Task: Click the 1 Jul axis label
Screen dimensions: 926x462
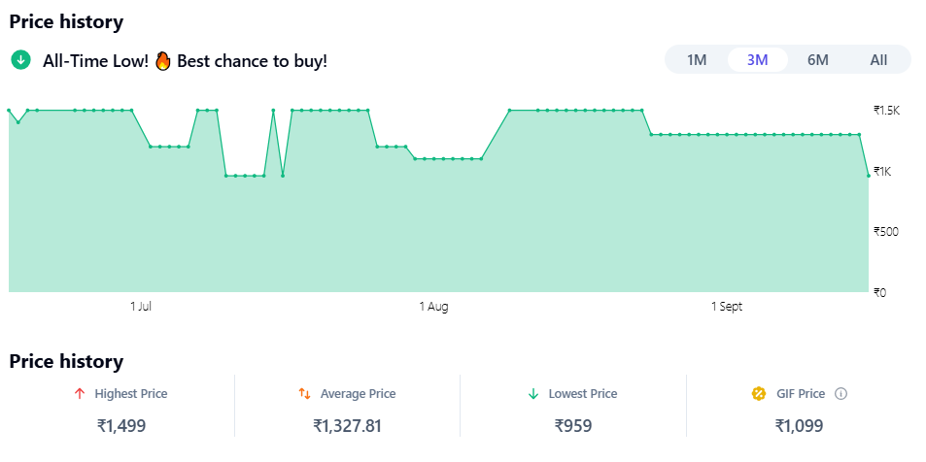Action: [141, 307]
